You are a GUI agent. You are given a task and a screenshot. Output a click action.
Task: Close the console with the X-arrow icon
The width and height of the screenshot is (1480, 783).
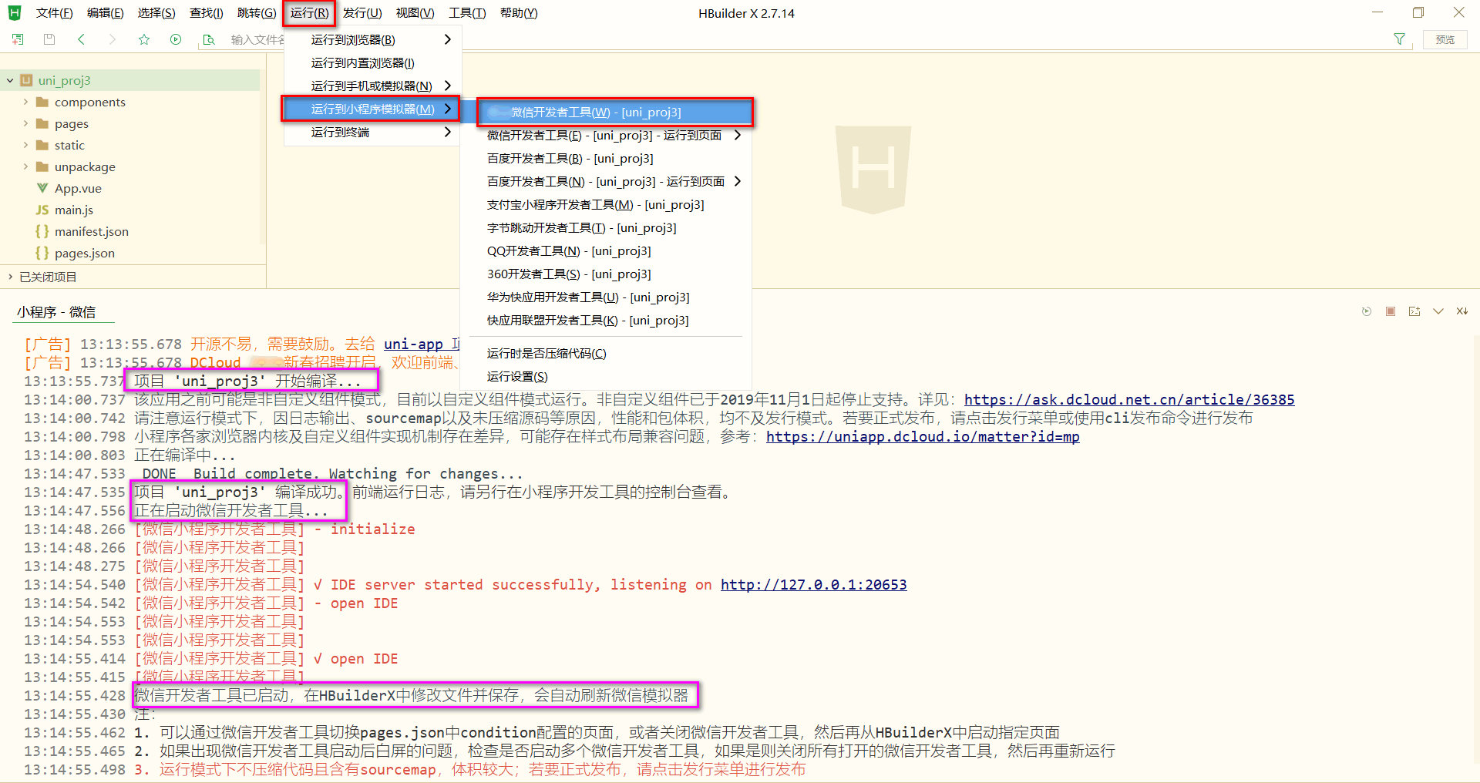click(1462, 311)
